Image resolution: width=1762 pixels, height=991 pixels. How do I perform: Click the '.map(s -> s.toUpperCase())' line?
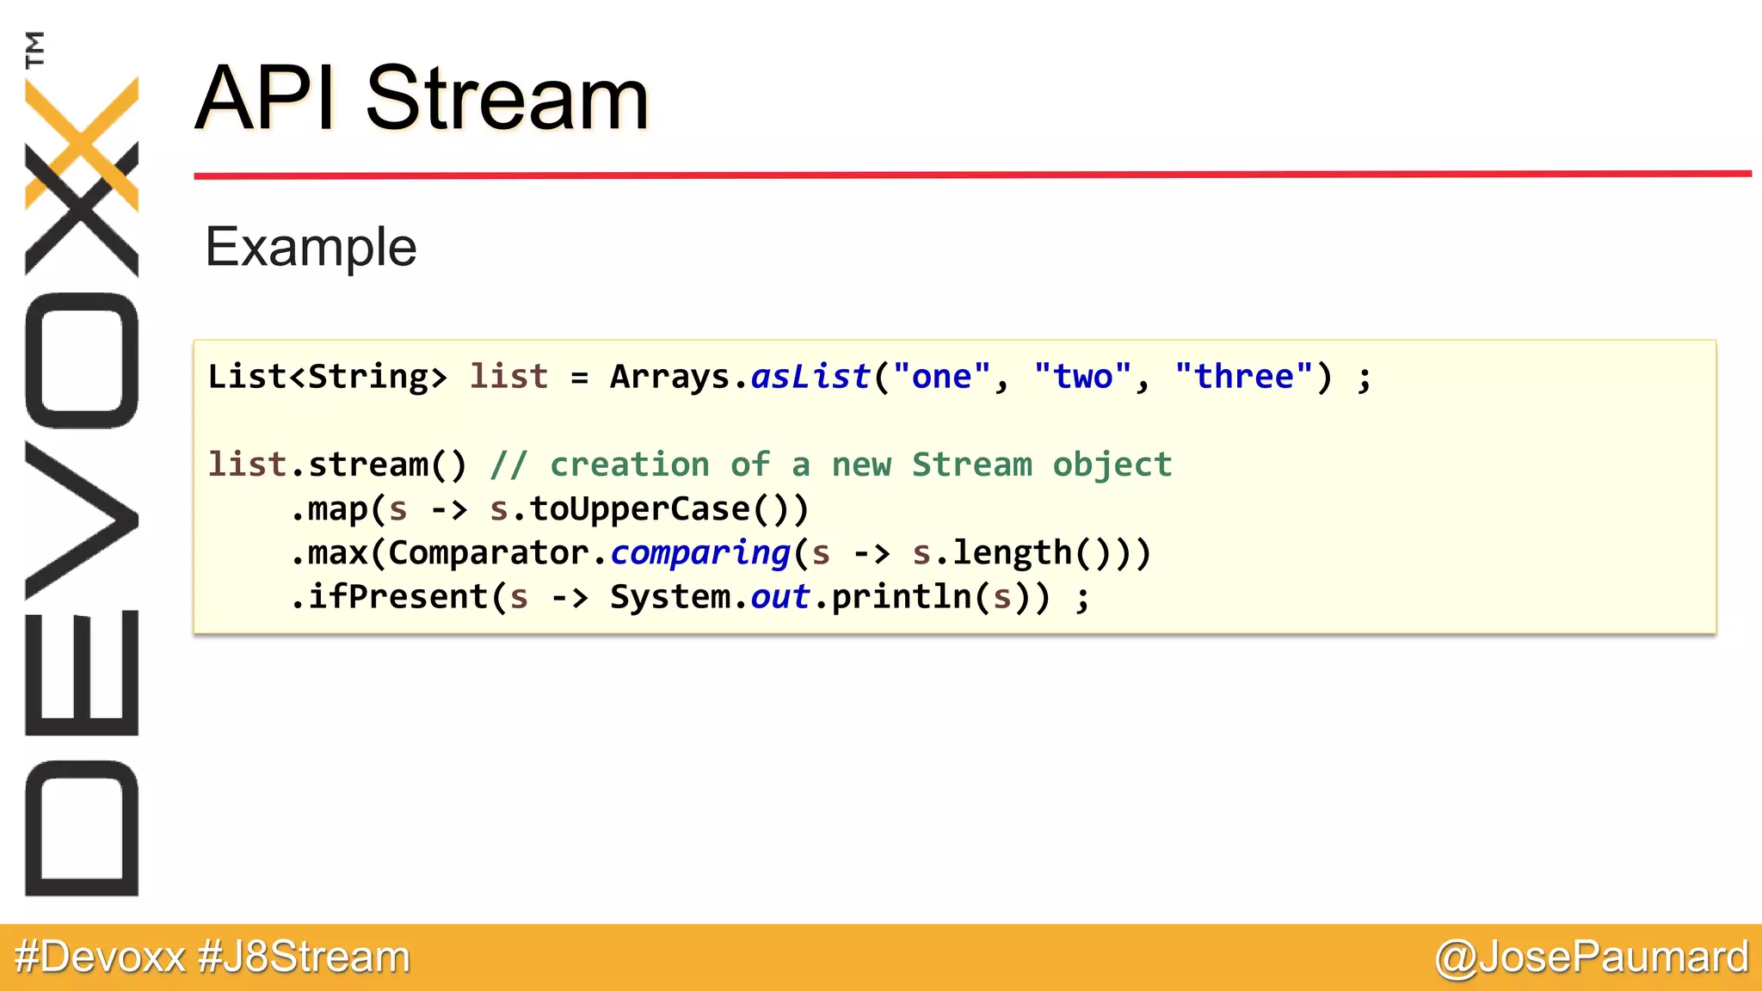click(550, 509)
